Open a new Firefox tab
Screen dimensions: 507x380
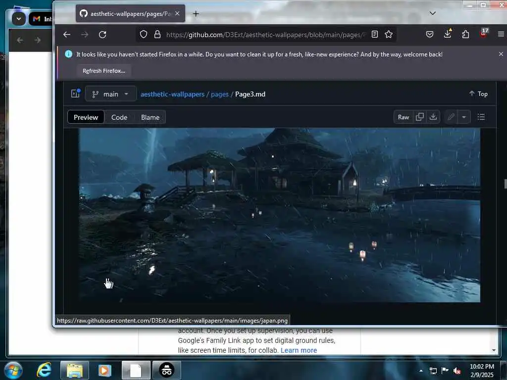(196, 13)
